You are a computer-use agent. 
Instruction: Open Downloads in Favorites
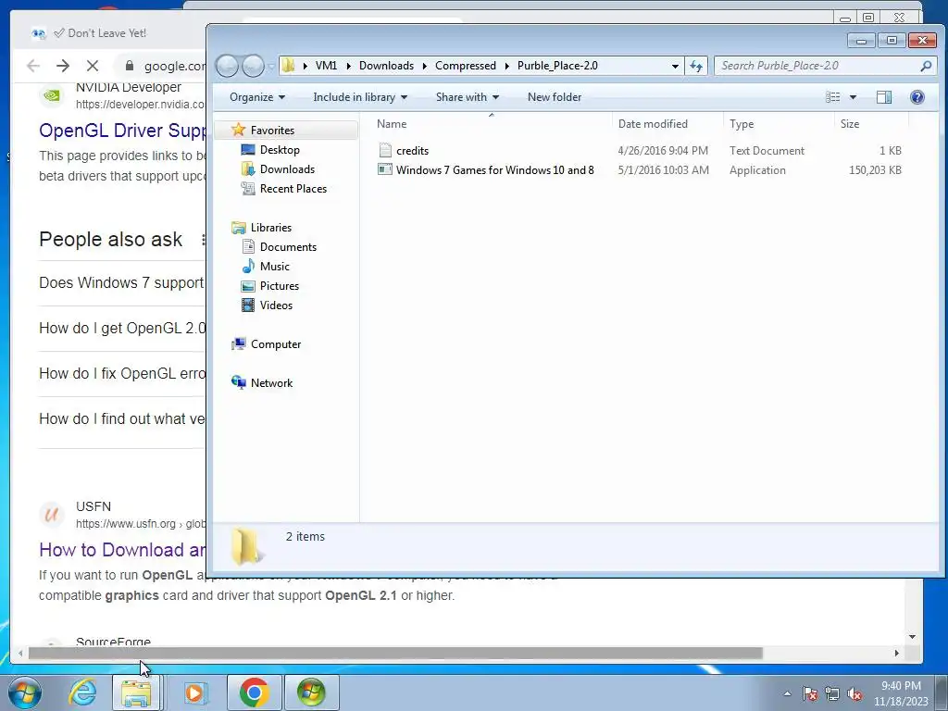[287, 168]
